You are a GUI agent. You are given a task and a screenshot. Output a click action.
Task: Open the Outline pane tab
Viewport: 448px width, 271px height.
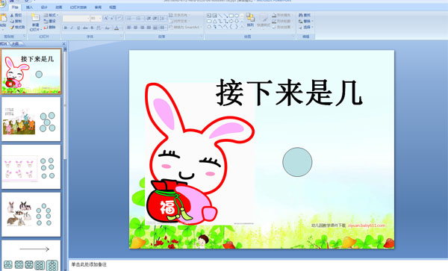tap(16, 44)
